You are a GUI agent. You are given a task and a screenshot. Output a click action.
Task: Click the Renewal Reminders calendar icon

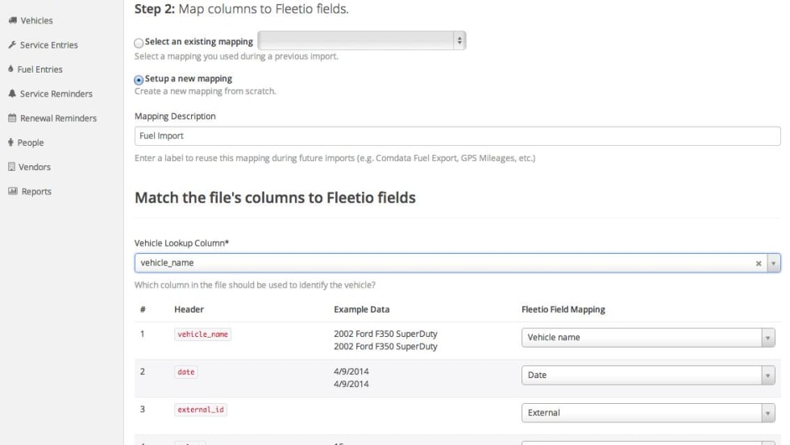tap(12, 119)
